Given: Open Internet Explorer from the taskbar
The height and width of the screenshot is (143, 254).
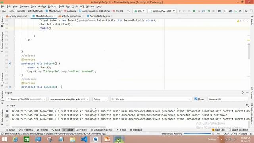Looking at the screenshot, I should coord(15,139).
